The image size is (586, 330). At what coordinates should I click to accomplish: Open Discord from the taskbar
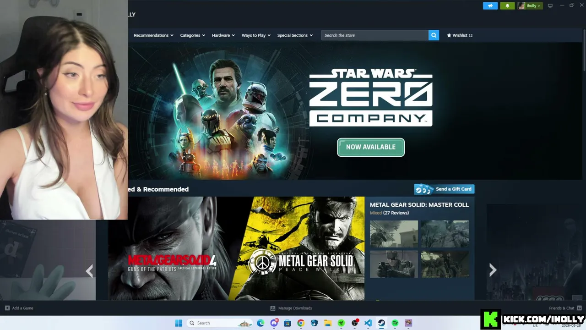[x=274, y=323]
